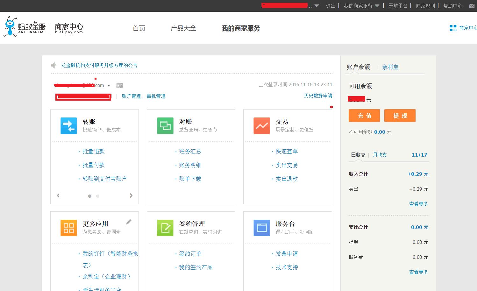Open the 更多应用 orange grid icon

click(69, 228)
